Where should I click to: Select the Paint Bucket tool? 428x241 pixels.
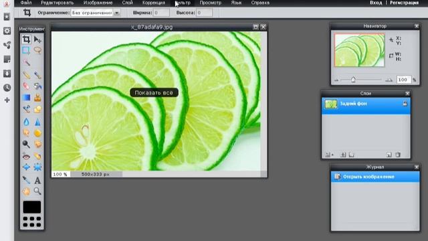(37, 86)
